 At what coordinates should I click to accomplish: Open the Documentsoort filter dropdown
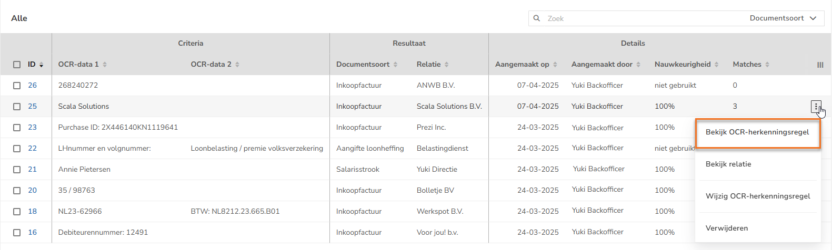[783, 18]
